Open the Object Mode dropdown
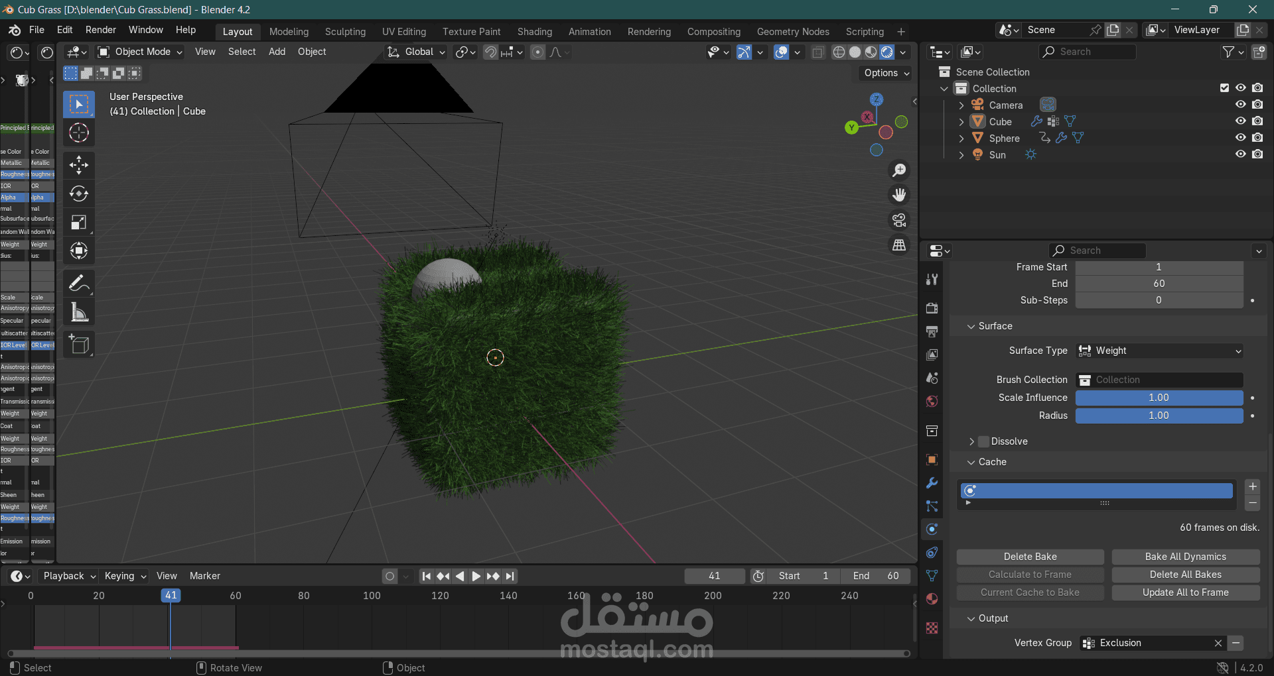 click(x=140, y=52)
